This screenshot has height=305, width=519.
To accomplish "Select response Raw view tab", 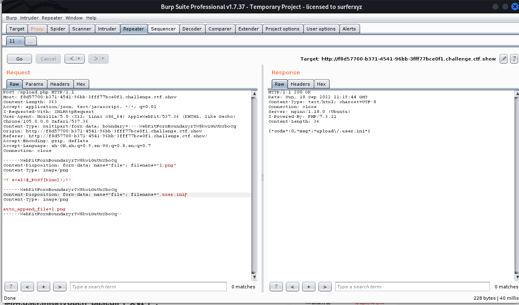I will click(279, 84).
